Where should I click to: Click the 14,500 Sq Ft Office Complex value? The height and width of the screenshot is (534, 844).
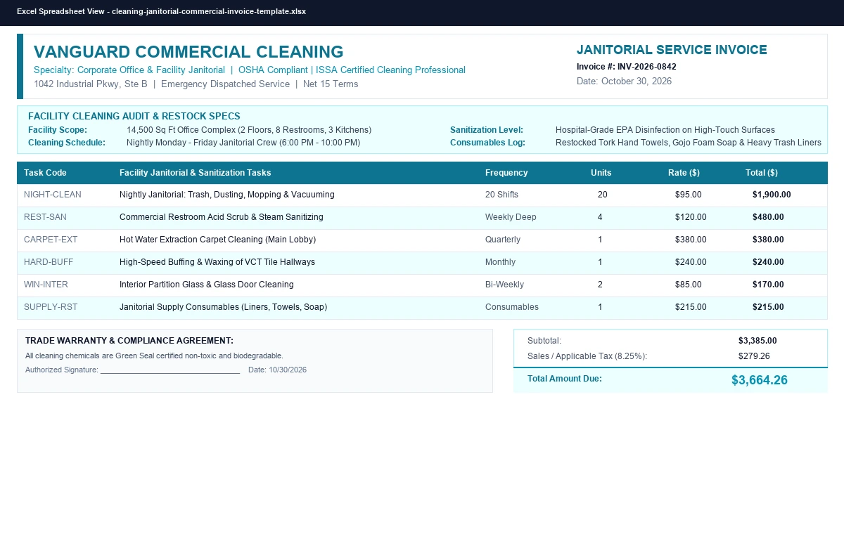point(249,130)
